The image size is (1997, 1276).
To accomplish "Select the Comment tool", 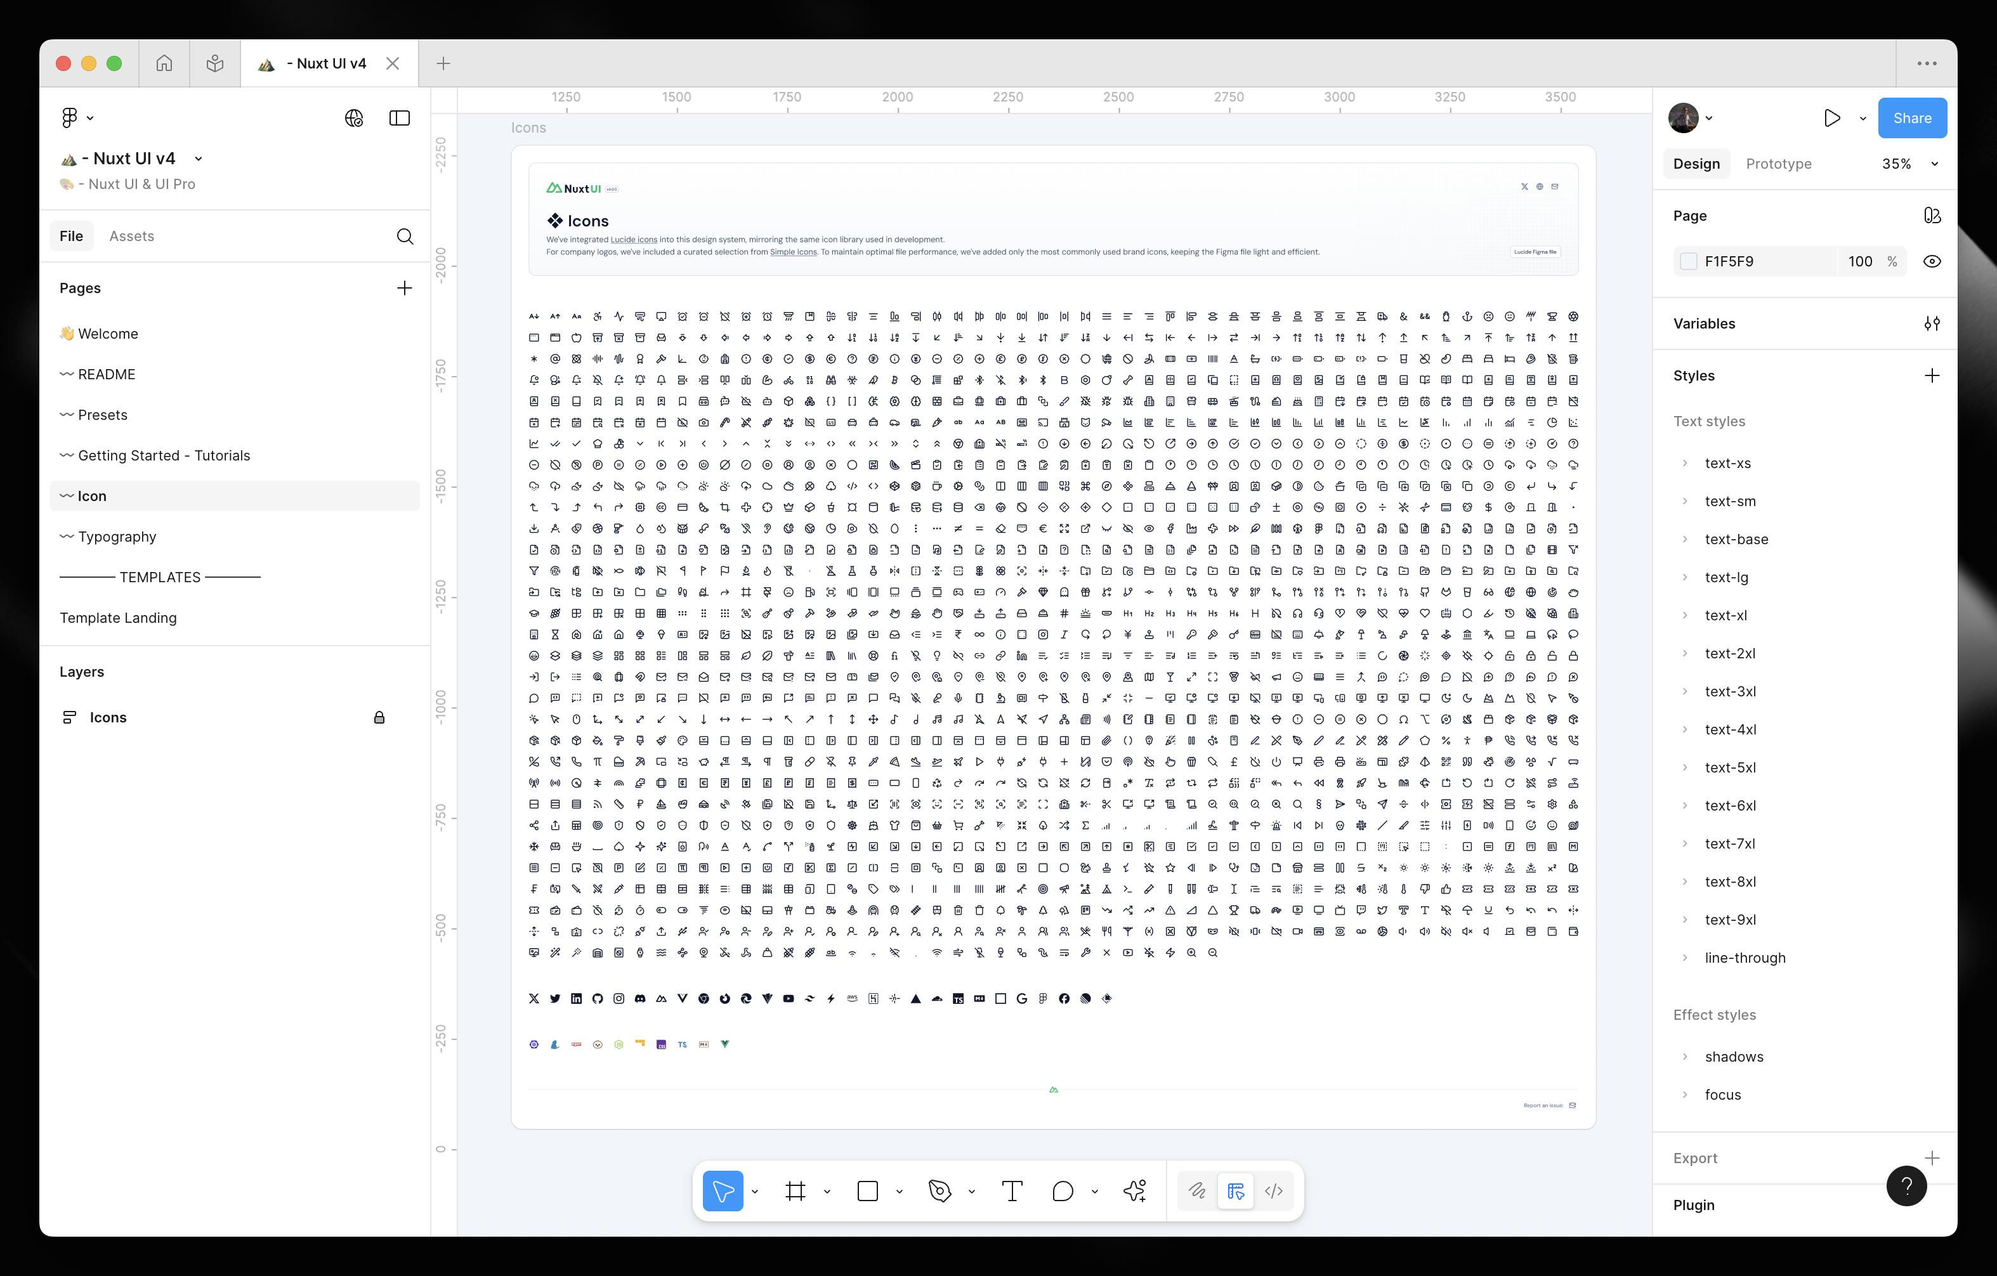I will tap(1063, 1192).
